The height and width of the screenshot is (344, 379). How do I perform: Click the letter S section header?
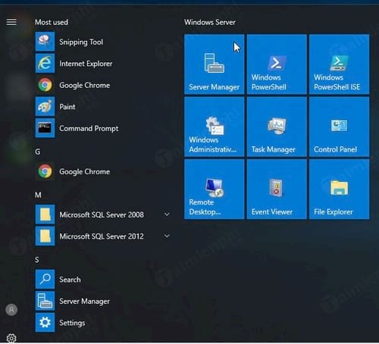(x=37, y=260)
